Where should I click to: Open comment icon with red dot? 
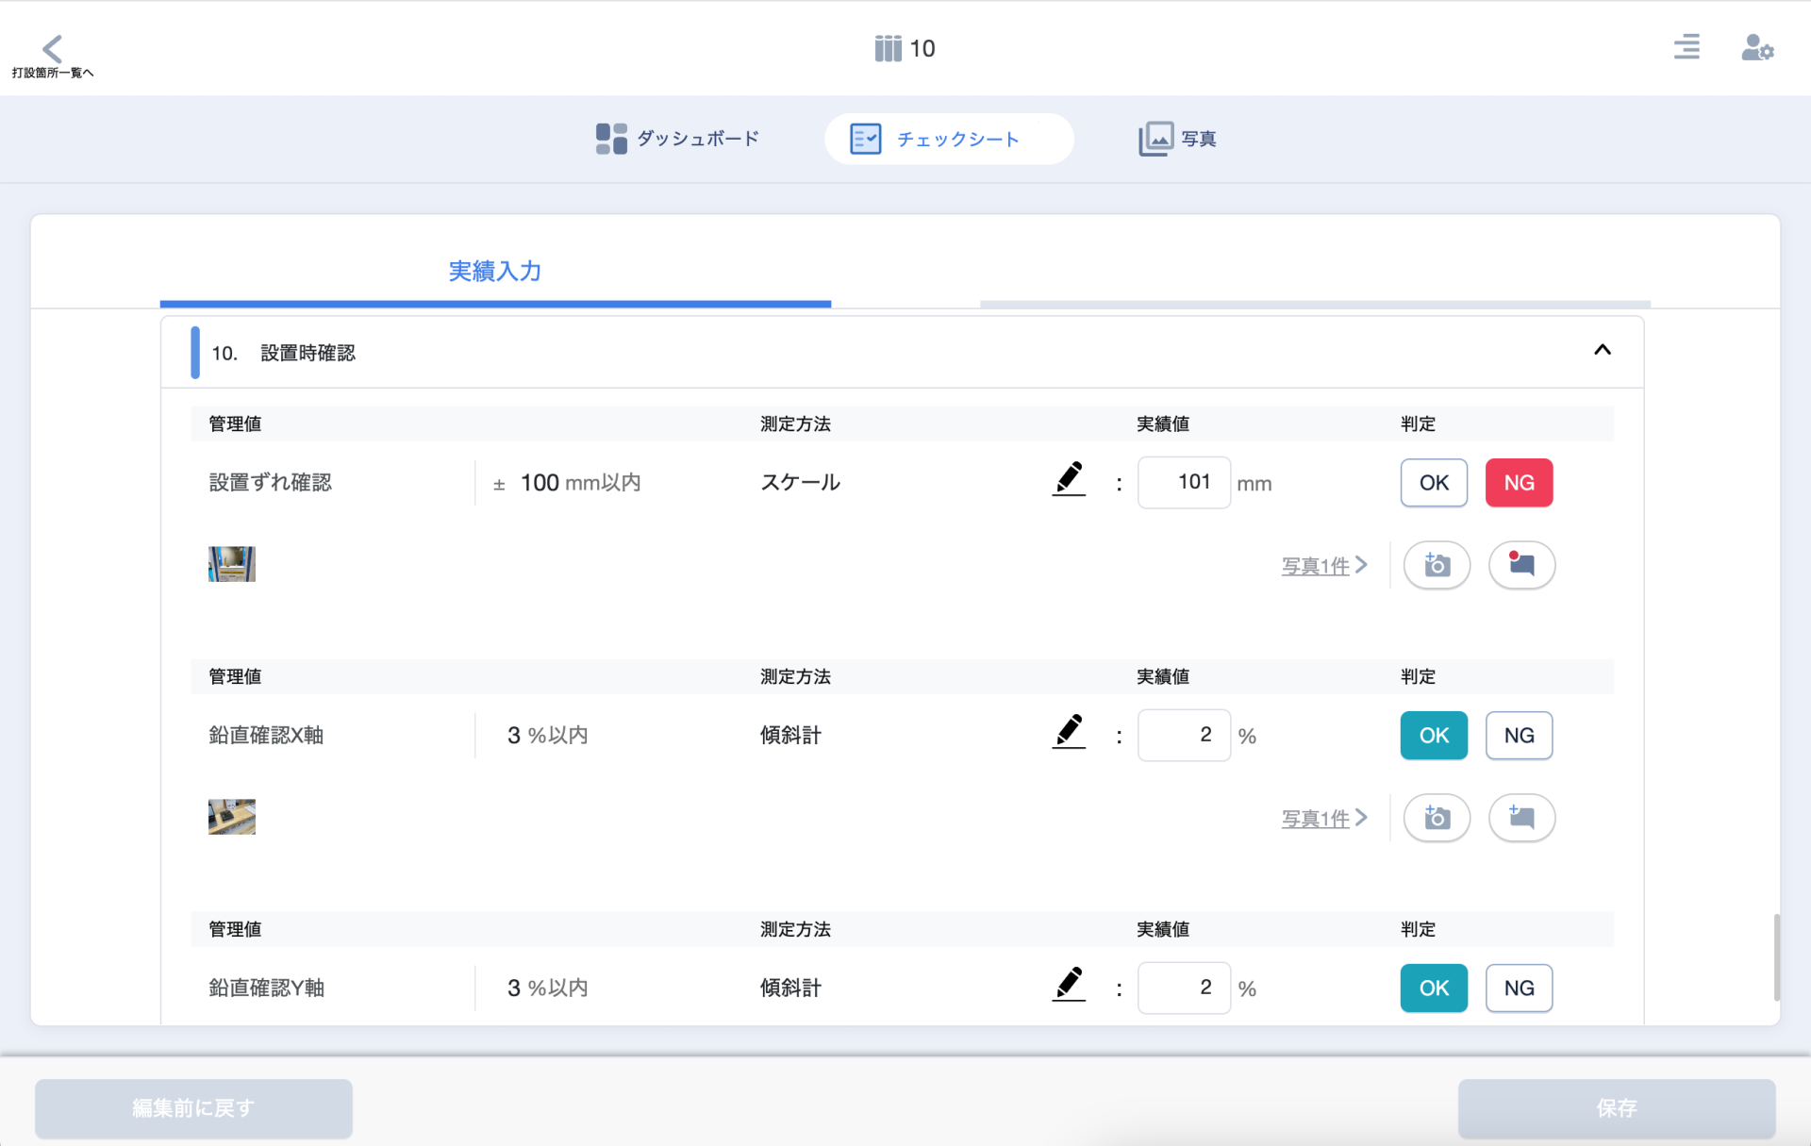pyautogui.click(x=1520, y=565)
